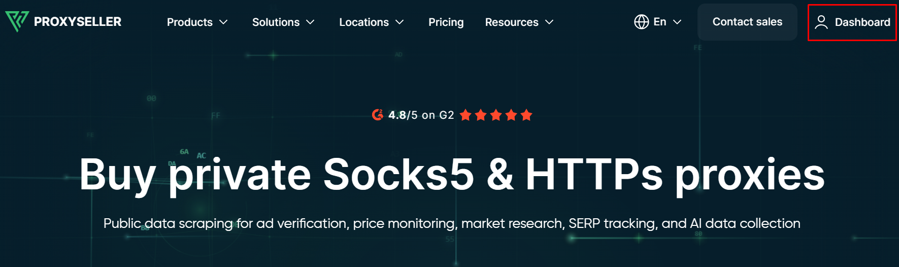Click the Contact sales button

(x=747, y=22)
